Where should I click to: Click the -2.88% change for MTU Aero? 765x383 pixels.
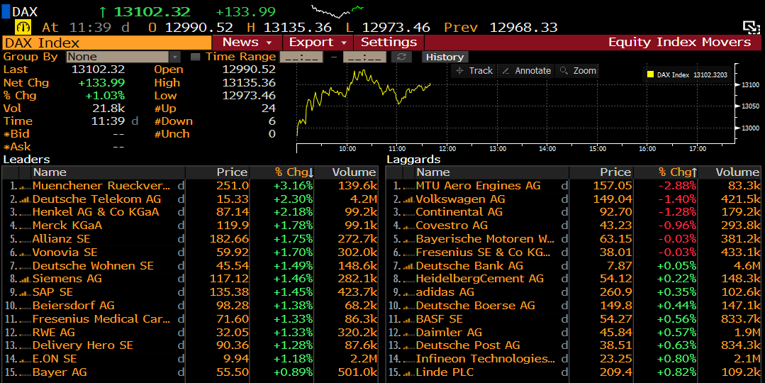click(x=677, y=186)
